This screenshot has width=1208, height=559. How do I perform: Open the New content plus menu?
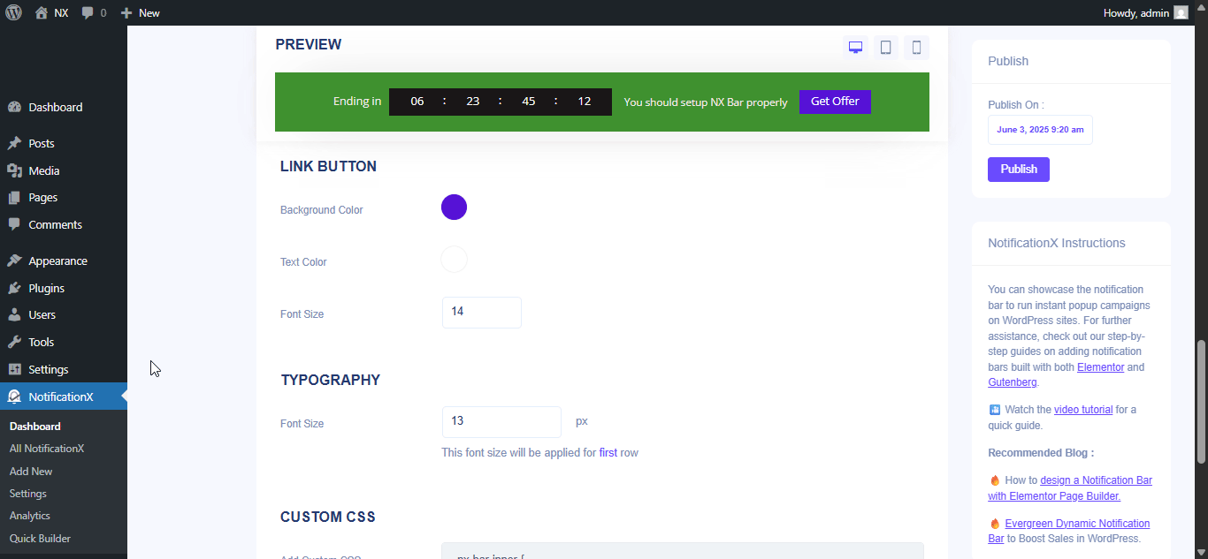coord(126,12)
